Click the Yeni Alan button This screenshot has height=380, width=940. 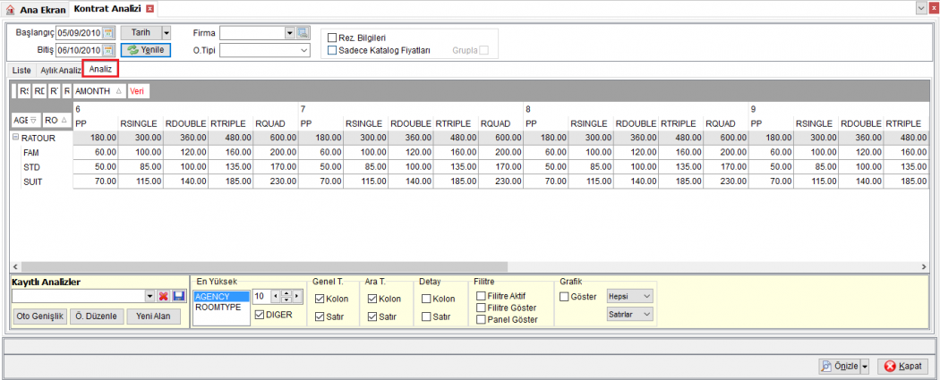(x=153, y=317)
